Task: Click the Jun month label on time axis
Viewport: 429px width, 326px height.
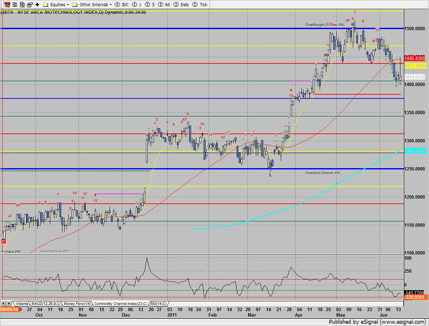Action: [x=384, y=315]
